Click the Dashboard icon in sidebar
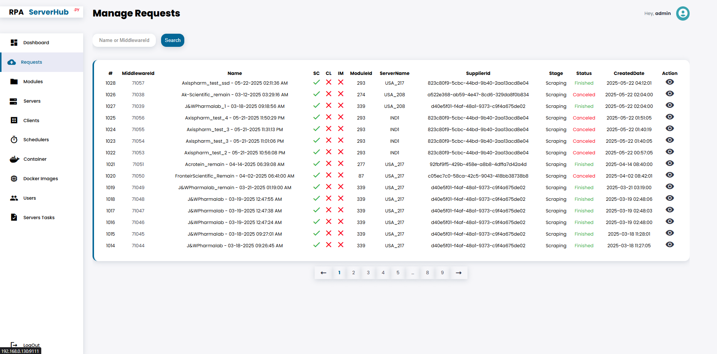This screenshot has height=354, width=717. pyautogui.click(x=14, y=43)
